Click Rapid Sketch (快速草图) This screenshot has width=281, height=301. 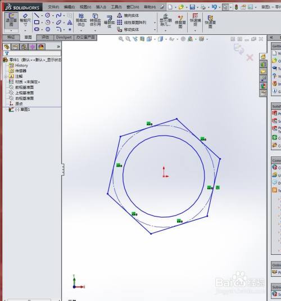pyautogui.click(x=210, y=21)
